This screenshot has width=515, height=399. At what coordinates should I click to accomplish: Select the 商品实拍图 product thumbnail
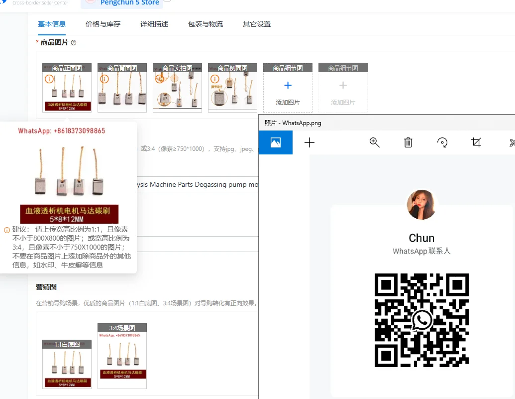pos(177,88)
